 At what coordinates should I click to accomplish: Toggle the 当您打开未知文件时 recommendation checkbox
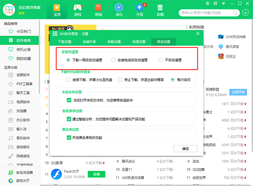pyautogui.click(x=69, y=100)
